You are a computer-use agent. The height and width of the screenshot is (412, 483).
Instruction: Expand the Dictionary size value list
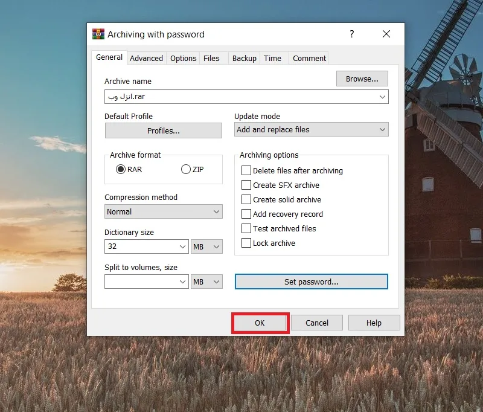182,246
